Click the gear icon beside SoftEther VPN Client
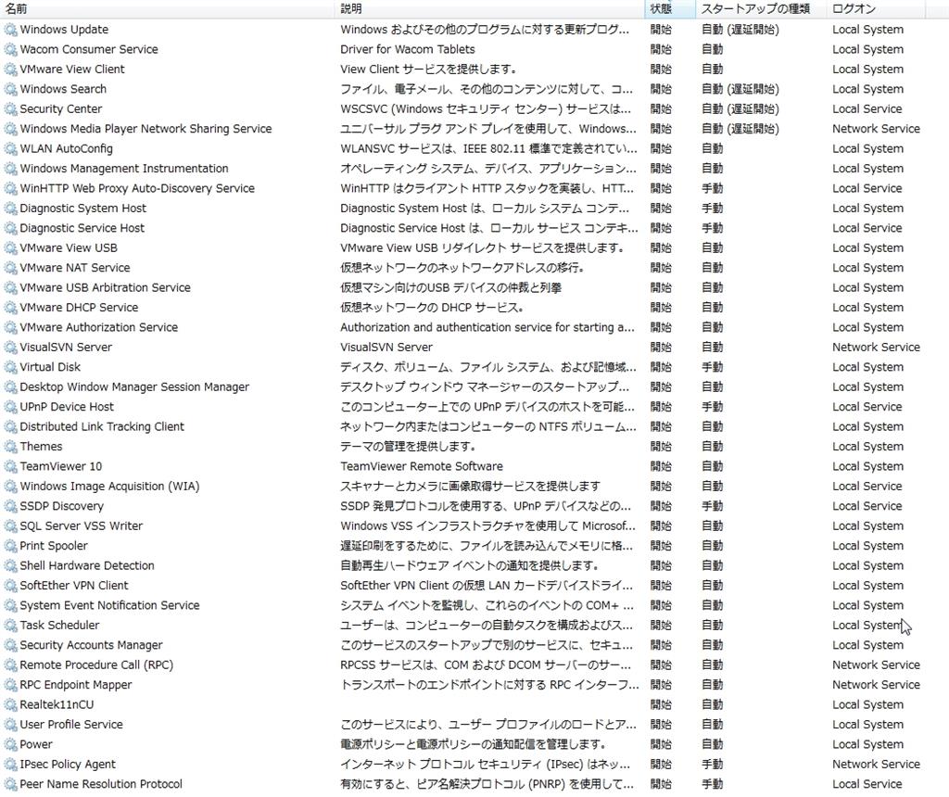 (x=10, y=586)
